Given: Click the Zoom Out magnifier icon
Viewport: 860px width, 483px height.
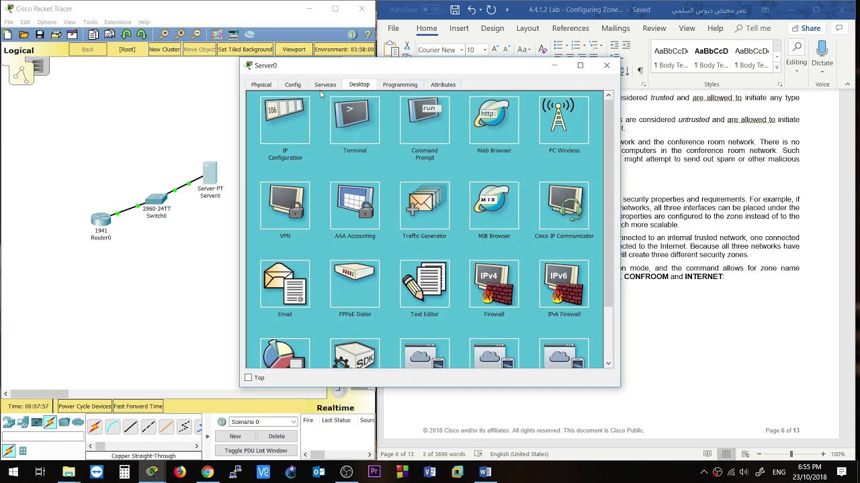Looking at the screenshot, I should pyautogui.click(x=196, y=34).
